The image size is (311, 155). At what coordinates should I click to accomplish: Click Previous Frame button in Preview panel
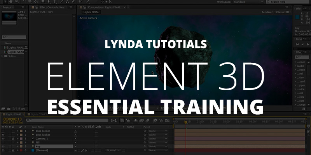pos(303,44)
